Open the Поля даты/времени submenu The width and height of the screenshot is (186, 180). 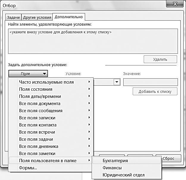point(51,96)
